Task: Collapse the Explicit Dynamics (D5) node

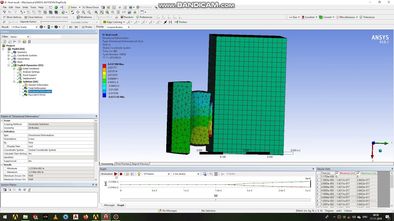Action: [x=9, y=65]
